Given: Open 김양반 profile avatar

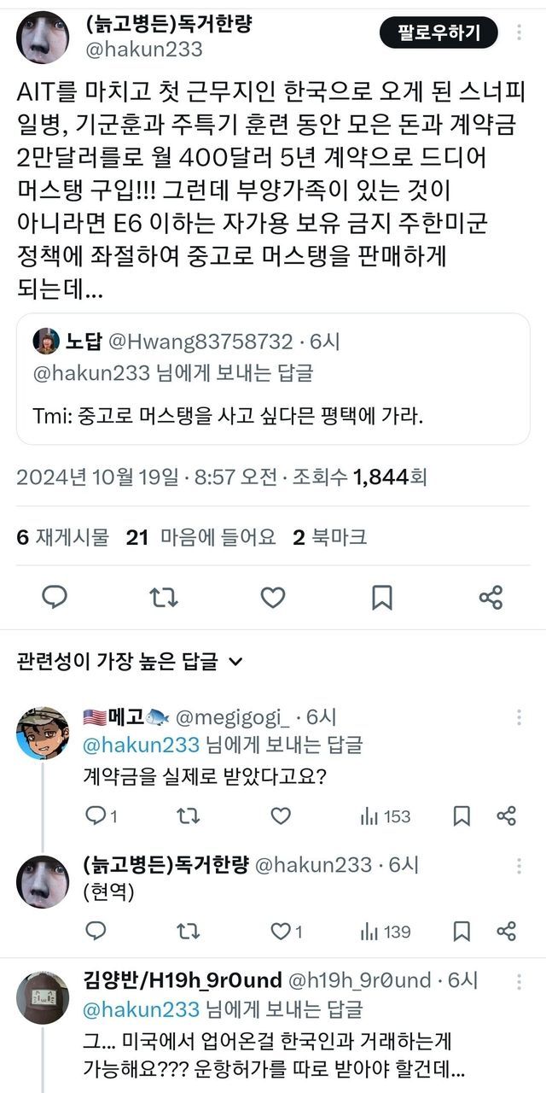Looking at the screenshot, I should coord(43,997).
